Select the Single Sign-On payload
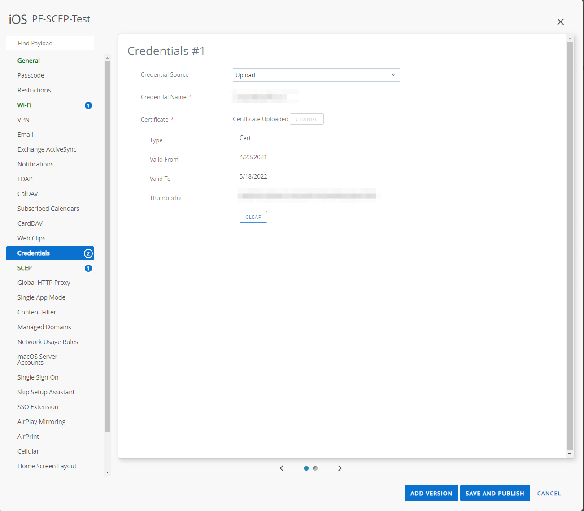Viewport: 584px width, 511px height. pyautogui.click(x=38, y=377)
